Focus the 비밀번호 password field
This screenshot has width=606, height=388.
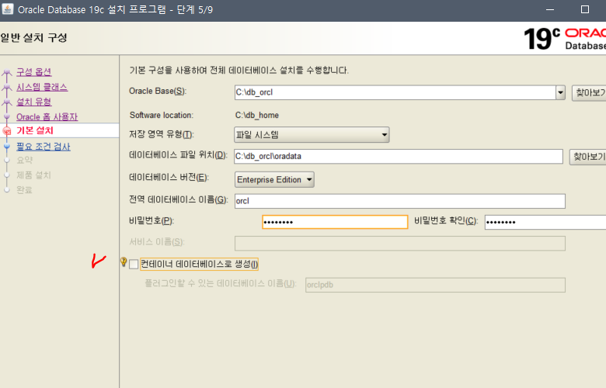coord(335,222)
